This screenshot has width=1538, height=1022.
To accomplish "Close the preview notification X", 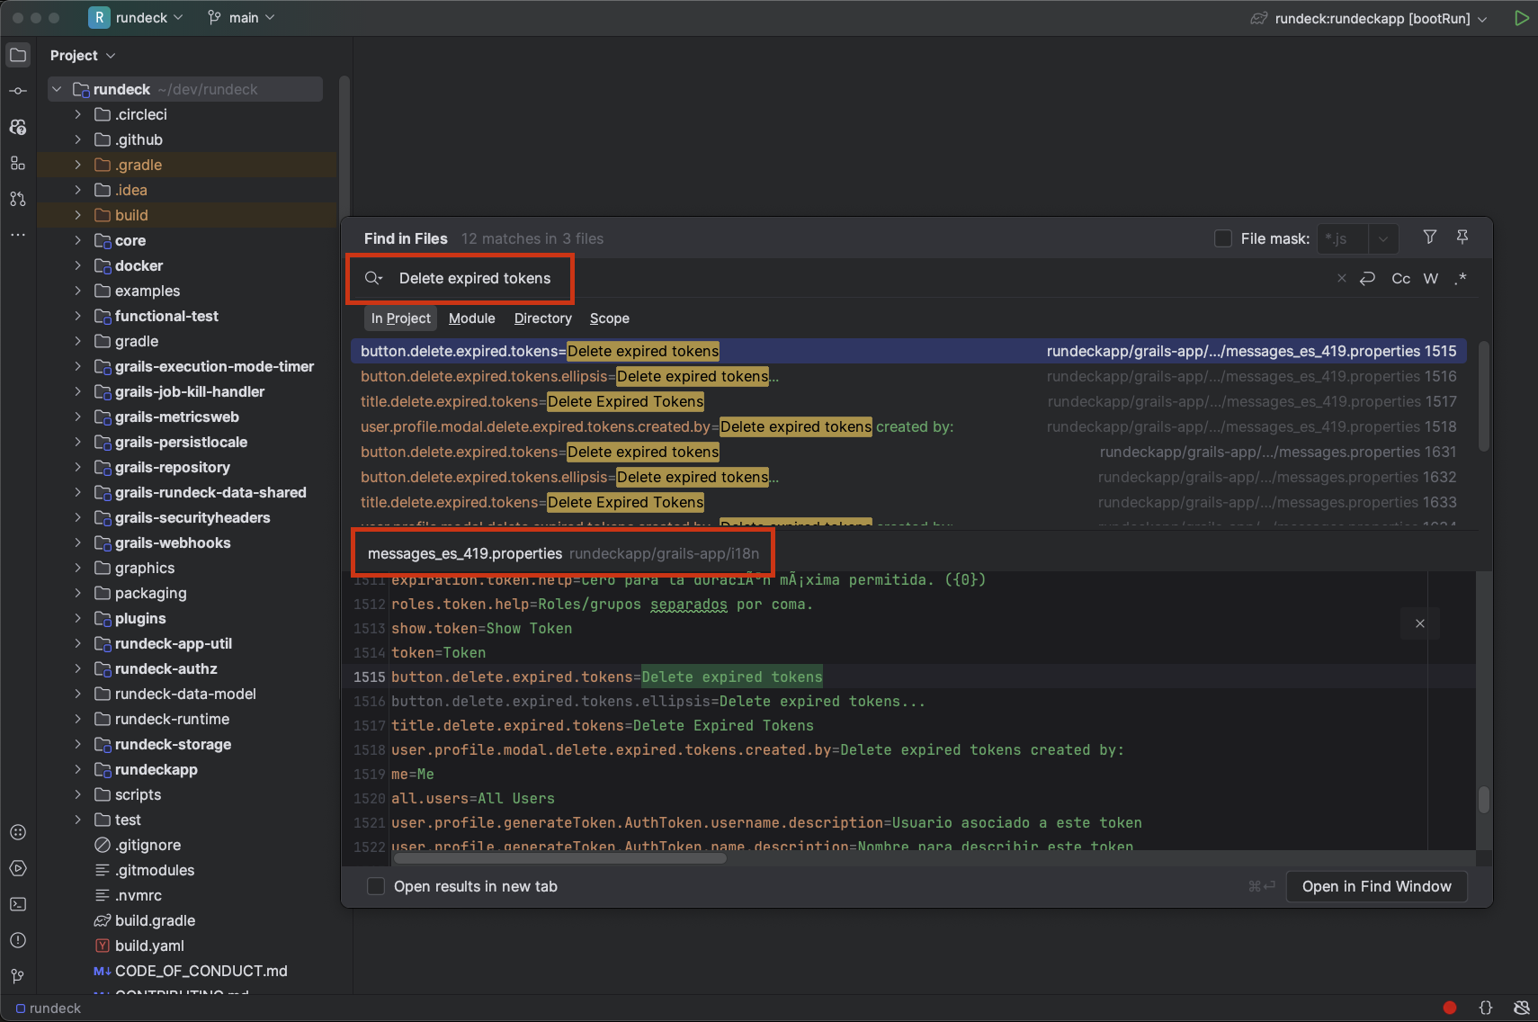I will 1420,623.
